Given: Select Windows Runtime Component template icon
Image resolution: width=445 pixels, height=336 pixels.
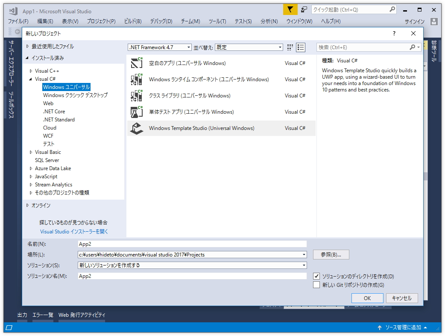Looking at the screenshot, I should pos(137,79).
